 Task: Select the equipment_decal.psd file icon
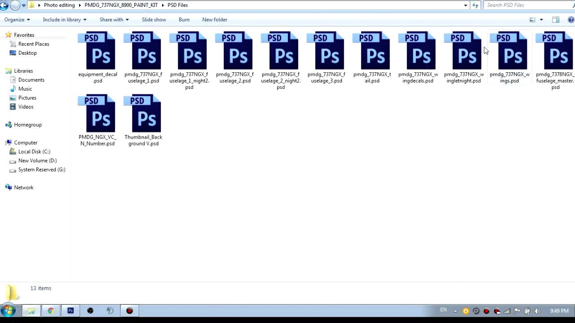coord(97,51)
